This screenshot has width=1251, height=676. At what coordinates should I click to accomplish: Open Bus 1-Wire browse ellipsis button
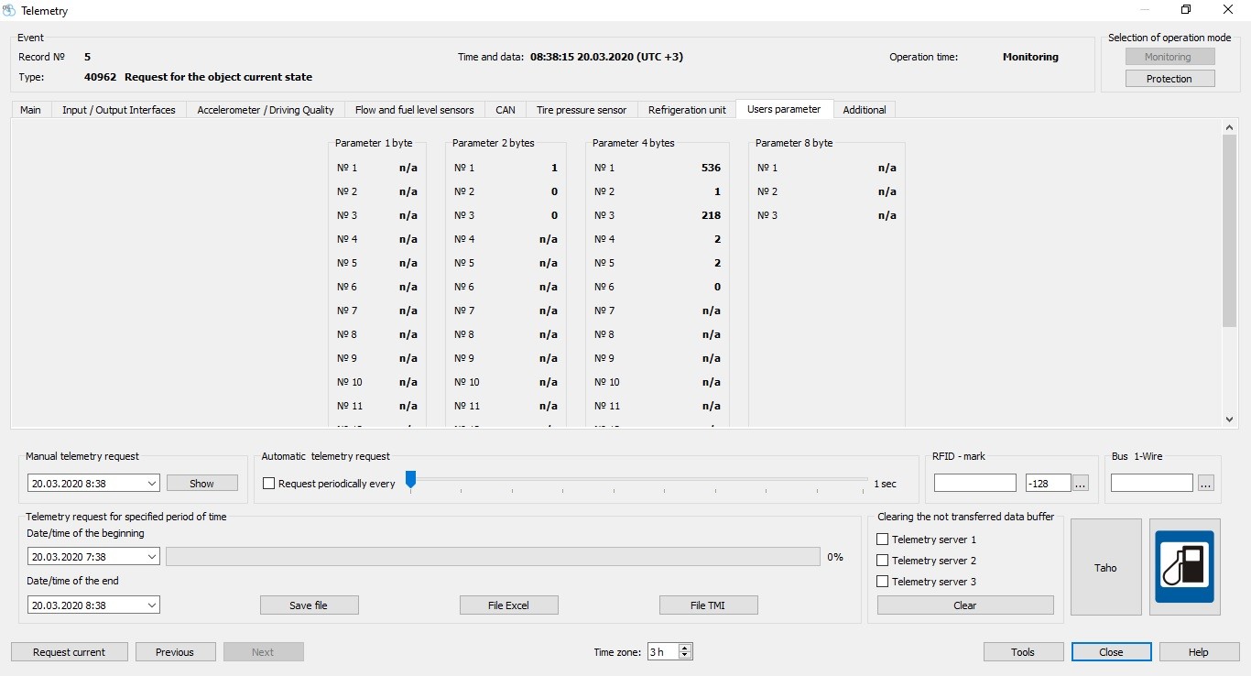click(x=1205, y=483)
